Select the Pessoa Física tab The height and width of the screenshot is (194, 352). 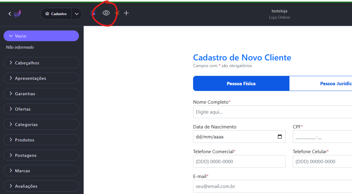pyautogui.click(x=241, y=83)
